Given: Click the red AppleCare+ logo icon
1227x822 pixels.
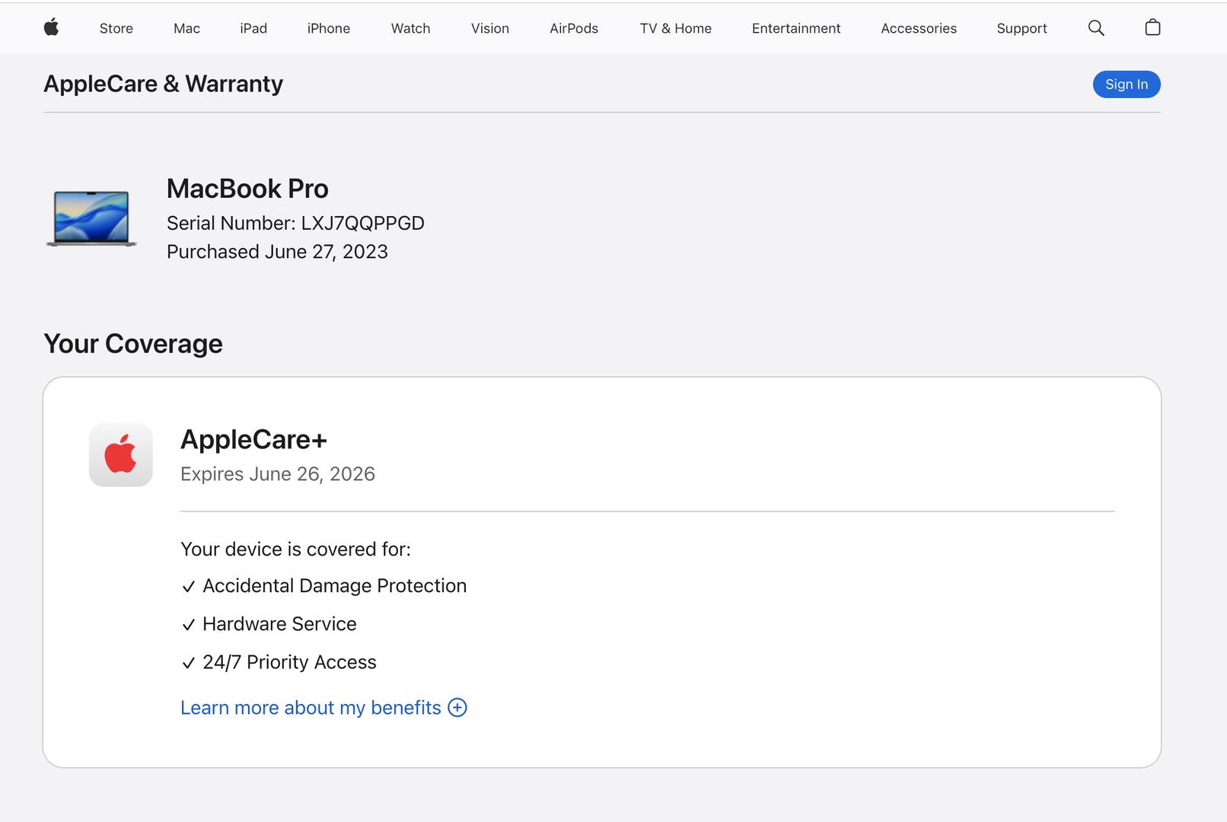Looking at the screenshot, I should (121, 455).
